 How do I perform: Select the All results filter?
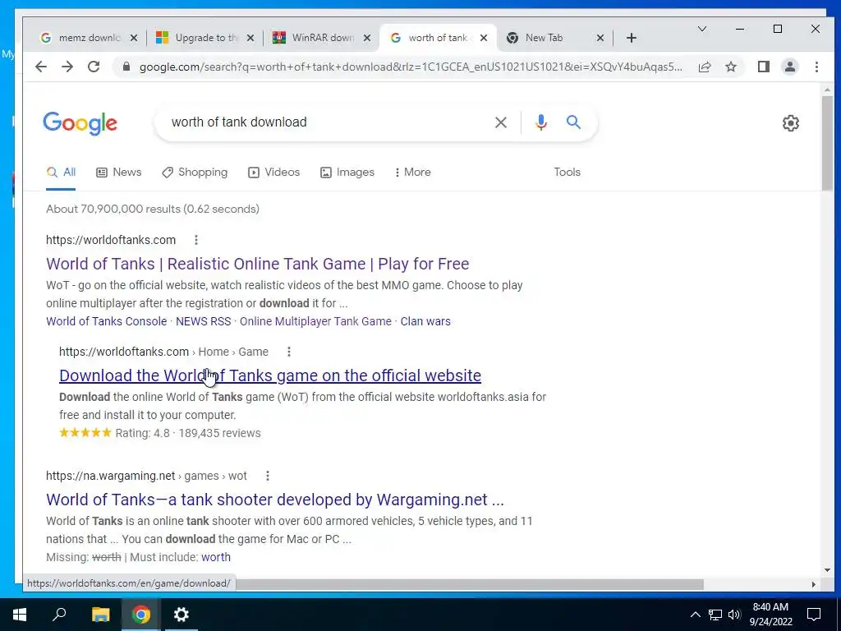[61, 173]
